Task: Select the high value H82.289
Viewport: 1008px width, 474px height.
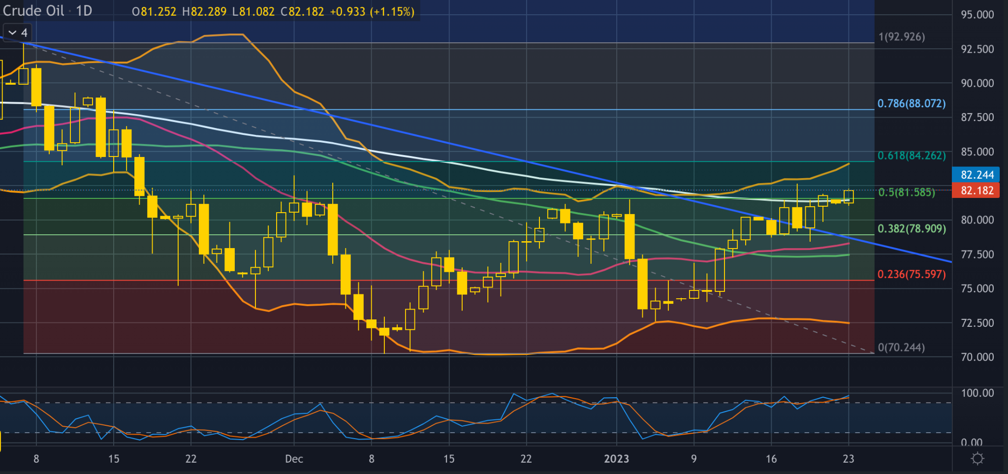Action: click(204, 11)
